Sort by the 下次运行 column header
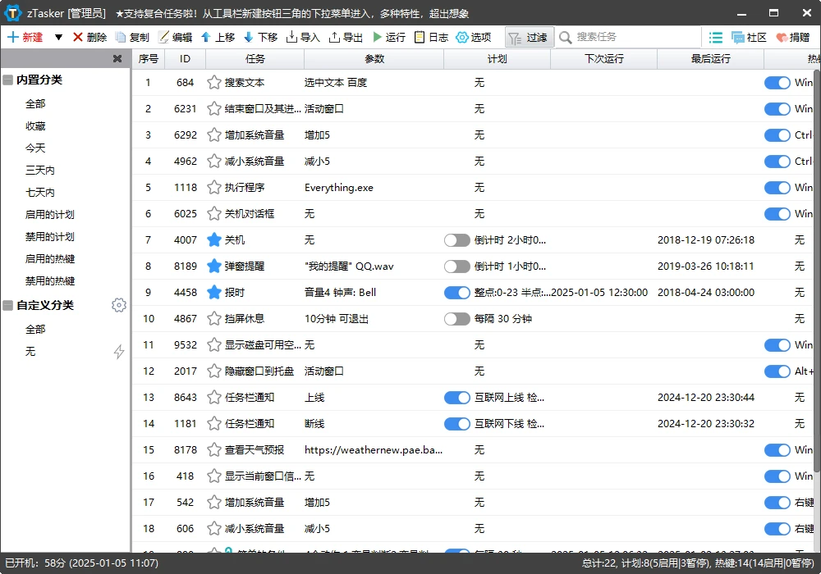The width and height of the screenshot is (821, 574). [603, 58]
